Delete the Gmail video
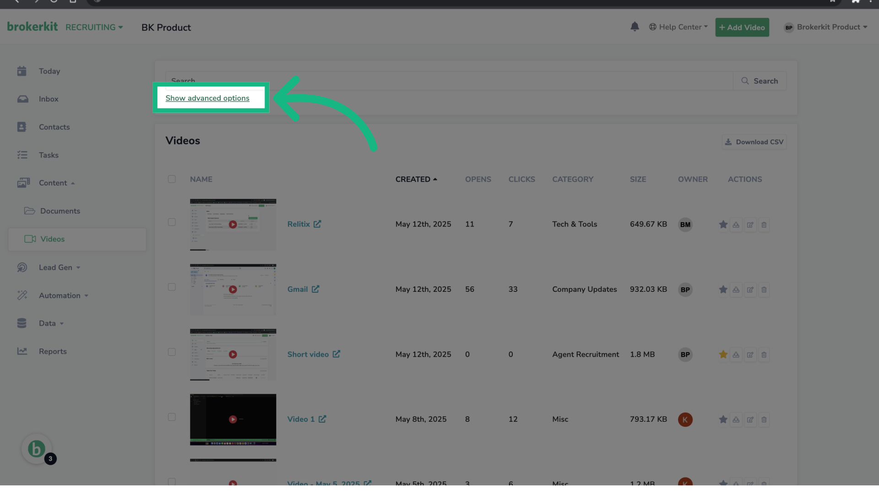This screenshot has height=494, width=879. [x=764, y=290]
